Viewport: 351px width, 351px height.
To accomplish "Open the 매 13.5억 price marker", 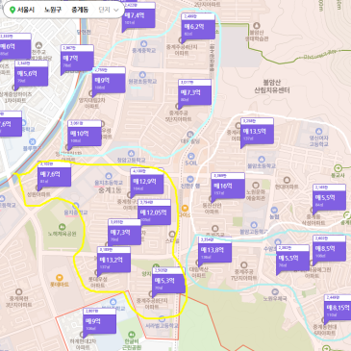I will point(257,132).
